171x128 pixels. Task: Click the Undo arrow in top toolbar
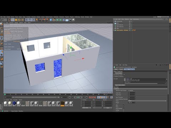tap(2, 20)
